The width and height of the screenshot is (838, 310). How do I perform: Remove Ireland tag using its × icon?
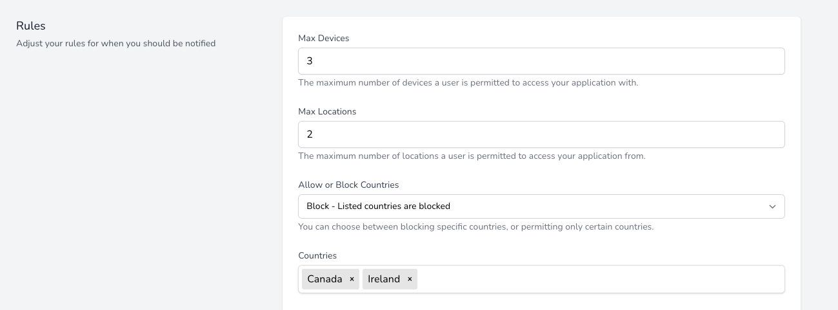point(410,279)
